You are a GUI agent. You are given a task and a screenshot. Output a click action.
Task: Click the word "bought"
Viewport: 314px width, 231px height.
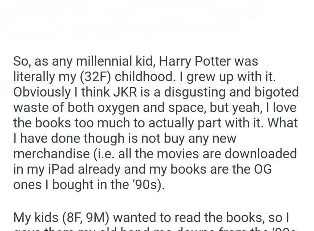tap(73, 185)
